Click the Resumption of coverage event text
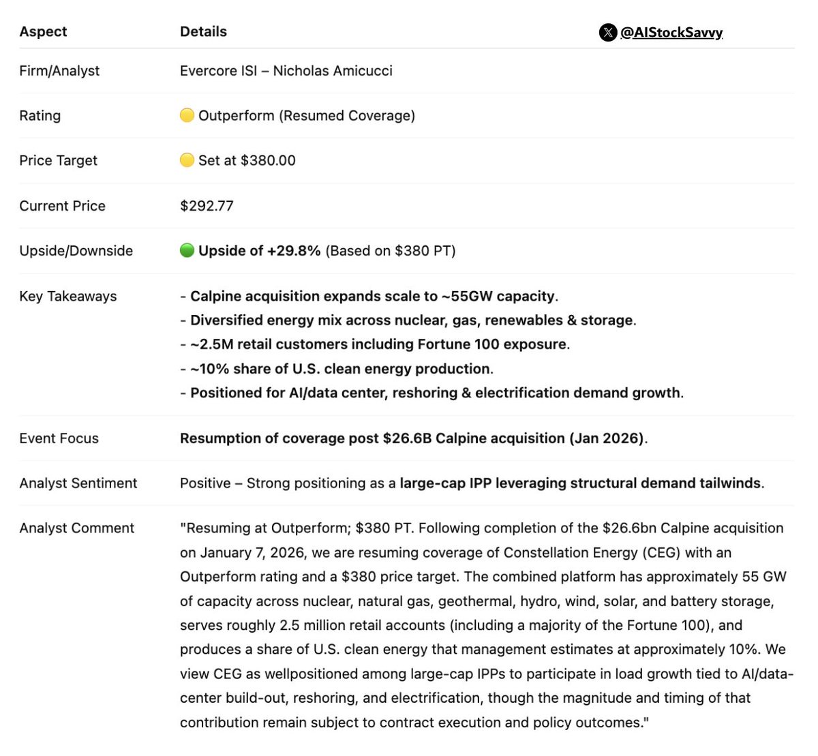 [x=412, y=438]
